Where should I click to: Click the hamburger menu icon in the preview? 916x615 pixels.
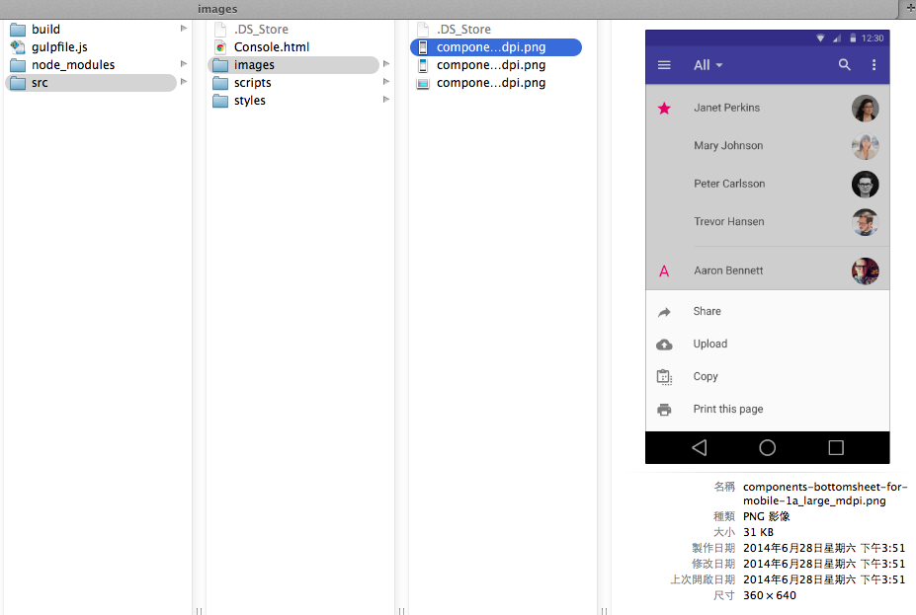coord(664,65)
